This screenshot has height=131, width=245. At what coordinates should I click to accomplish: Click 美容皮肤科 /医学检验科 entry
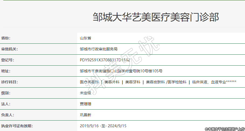click(166, 82)
